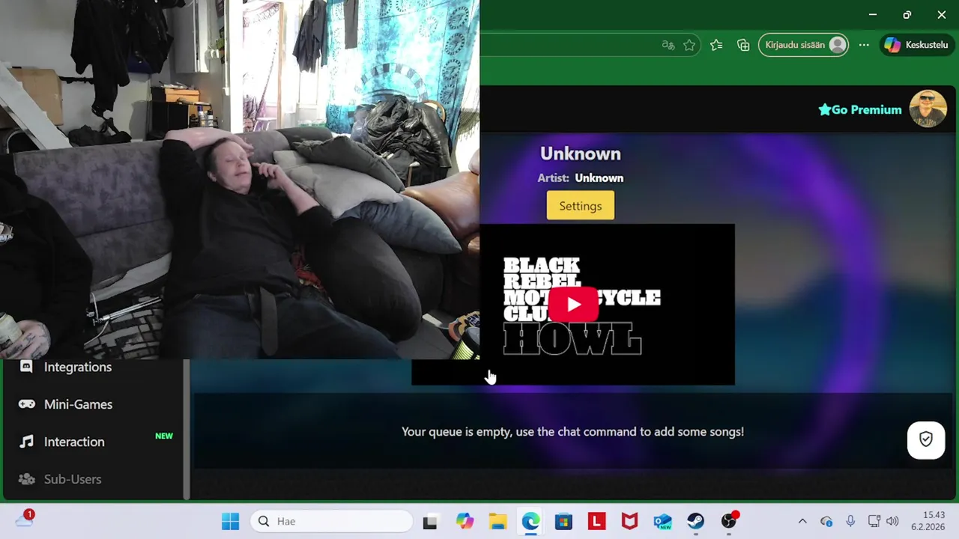Click the translate page icon in address bar
The width and height of the screenshot is (959, 539).
tap(668, 45)
